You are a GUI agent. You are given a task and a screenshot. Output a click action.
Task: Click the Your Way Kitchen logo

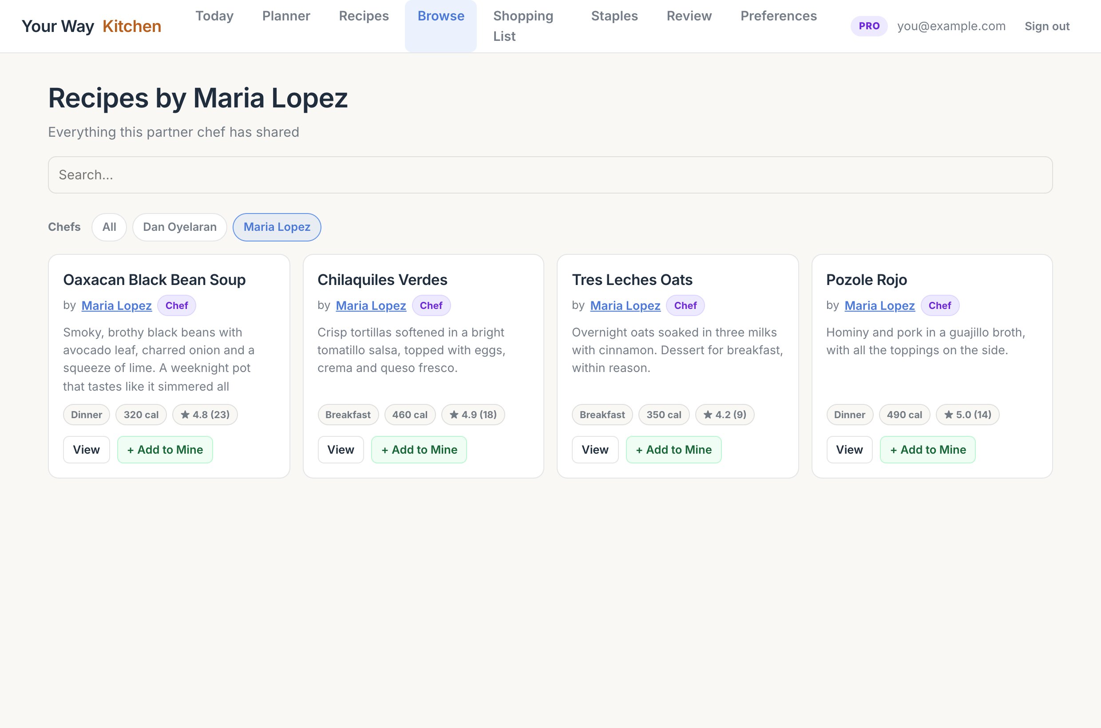click(x=91, y=27)
